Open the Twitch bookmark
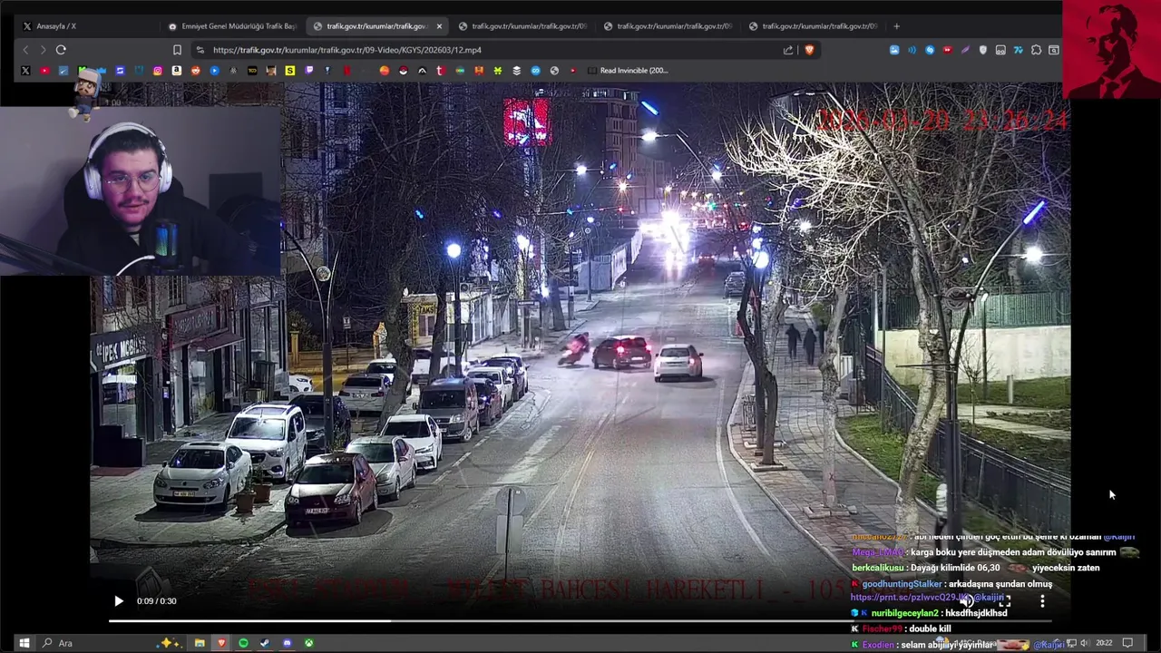 pyautogui.click(x=308, y=70)
